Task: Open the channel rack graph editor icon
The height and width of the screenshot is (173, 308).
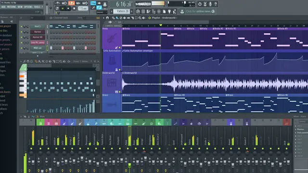Action: 98,18
